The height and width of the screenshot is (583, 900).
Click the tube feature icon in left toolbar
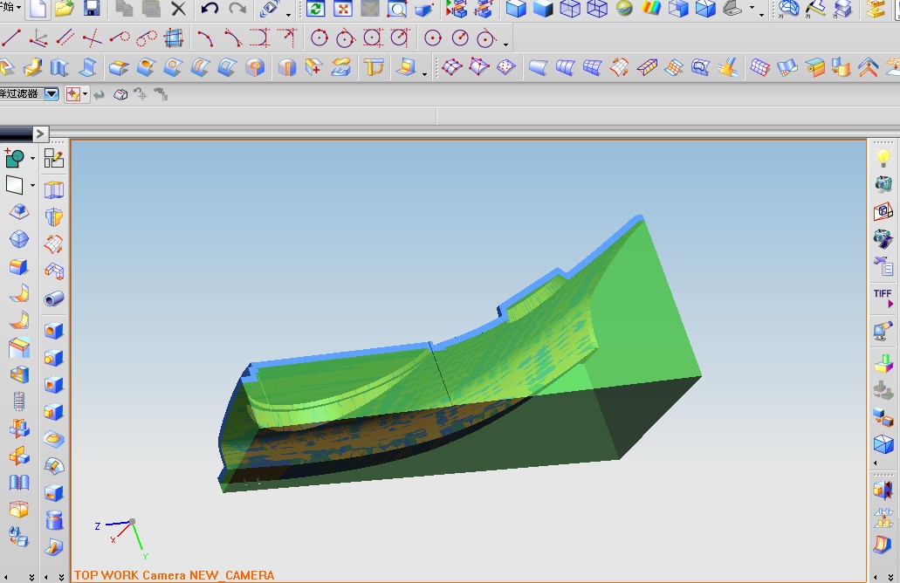click(54, 298)
